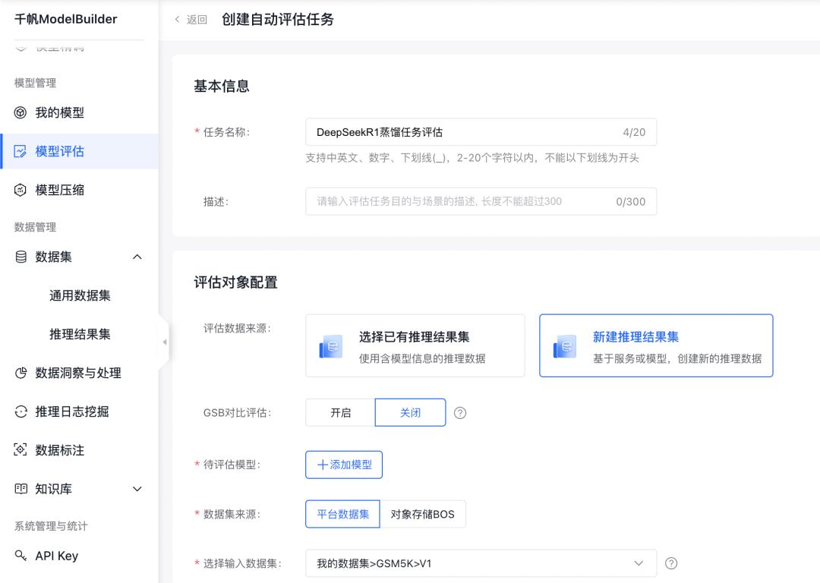Focus the 任务名称 input field
This screenshot has height=583, width=820.
tap(481, 132)
